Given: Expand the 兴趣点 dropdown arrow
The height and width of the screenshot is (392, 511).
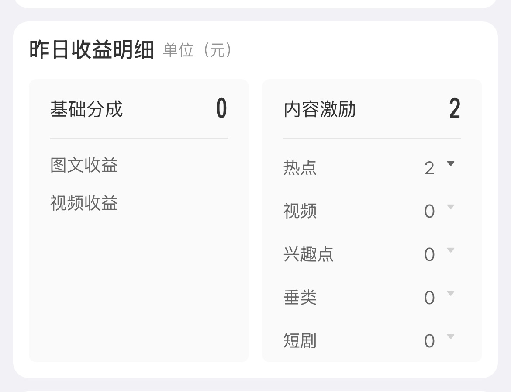Looking at the screenshot, I should pos(451,250).
